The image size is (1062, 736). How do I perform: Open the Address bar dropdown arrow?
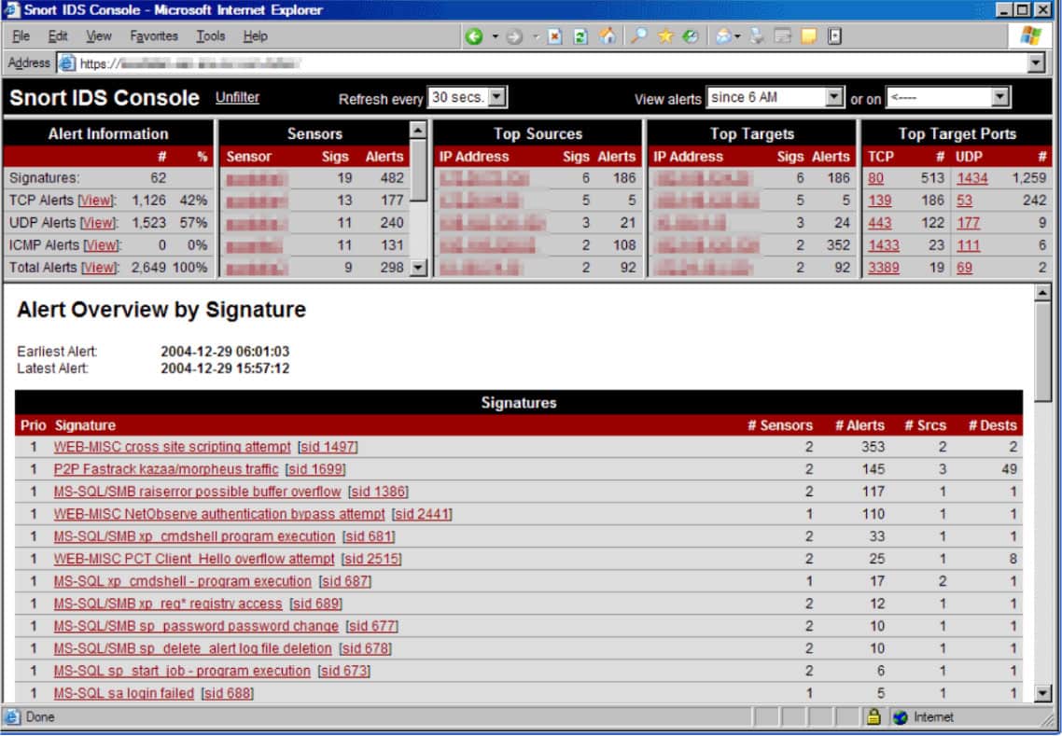point(1036,63)
